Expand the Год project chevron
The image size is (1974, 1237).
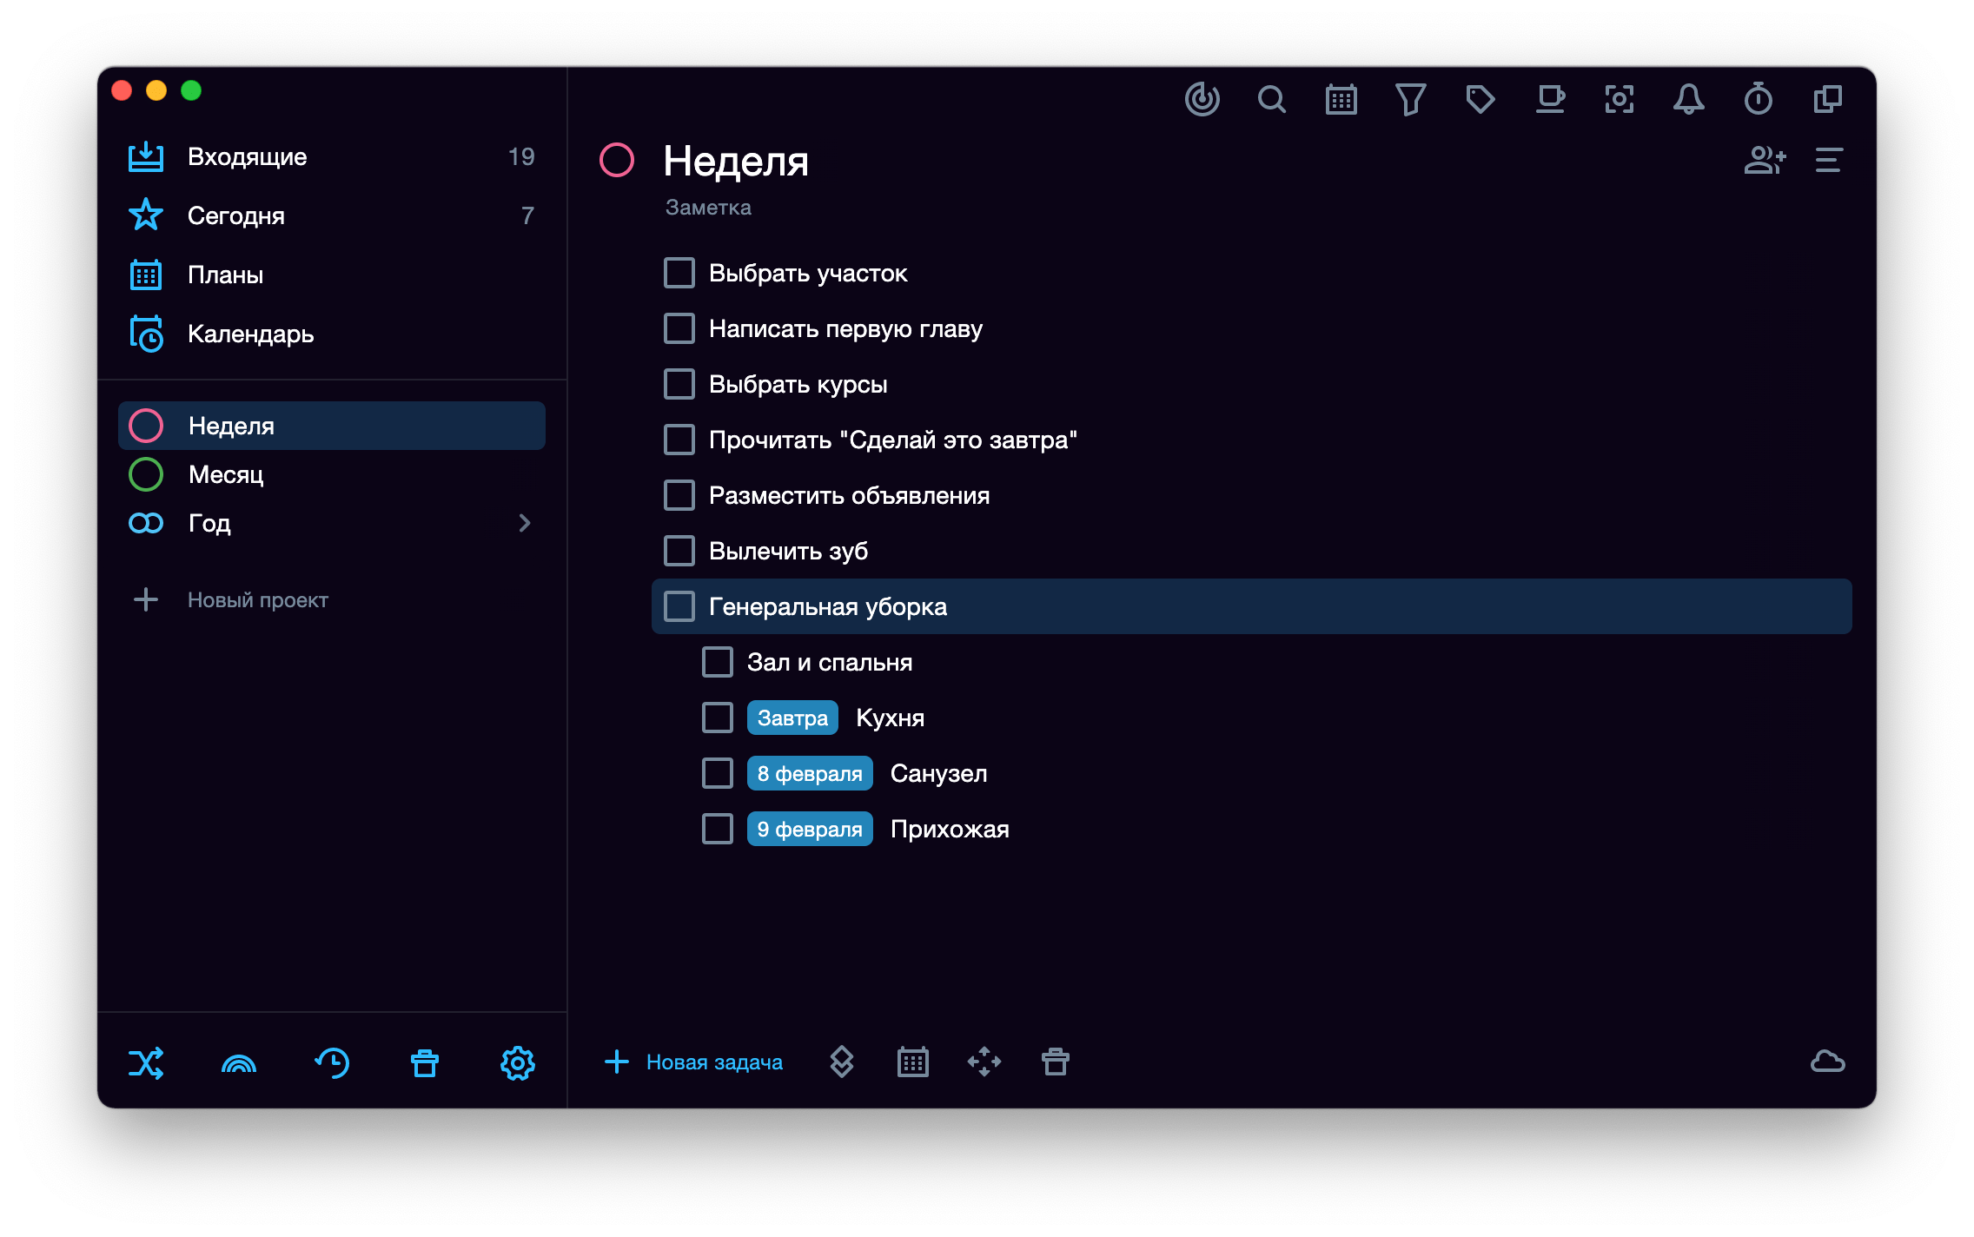[524, 523]
